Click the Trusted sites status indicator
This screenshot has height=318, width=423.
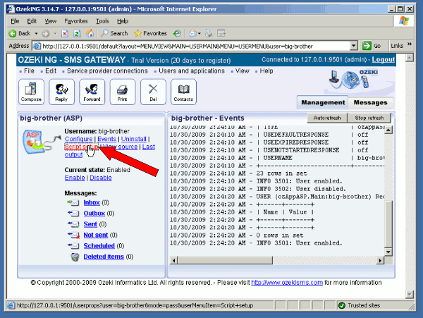(x=359, y=305)
